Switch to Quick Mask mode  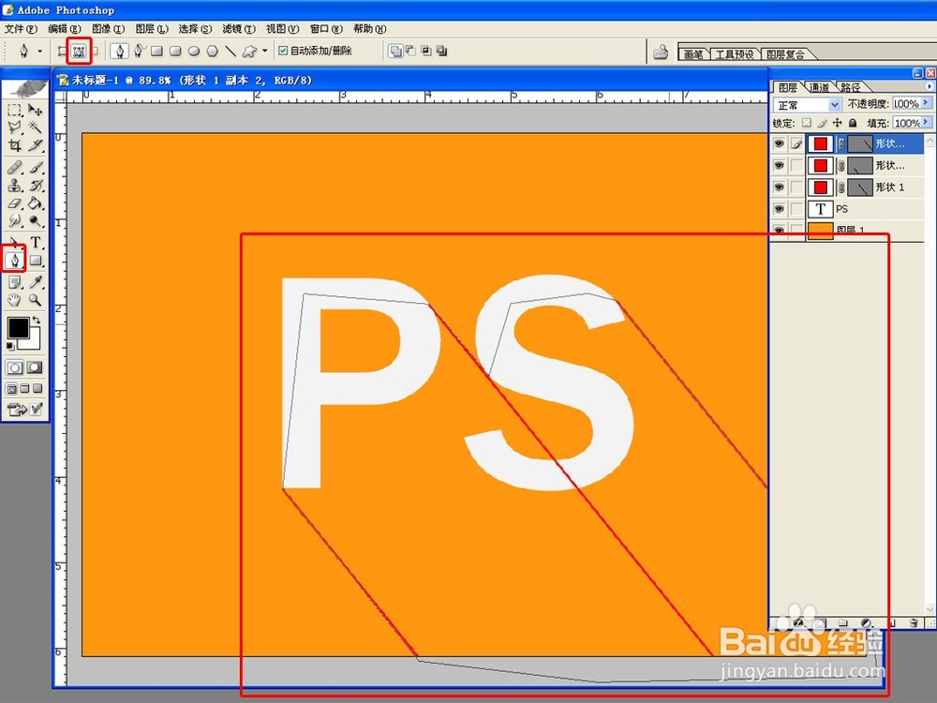(35, 367)
